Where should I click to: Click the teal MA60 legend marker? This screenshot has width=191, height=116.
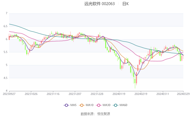click(115, 105)
